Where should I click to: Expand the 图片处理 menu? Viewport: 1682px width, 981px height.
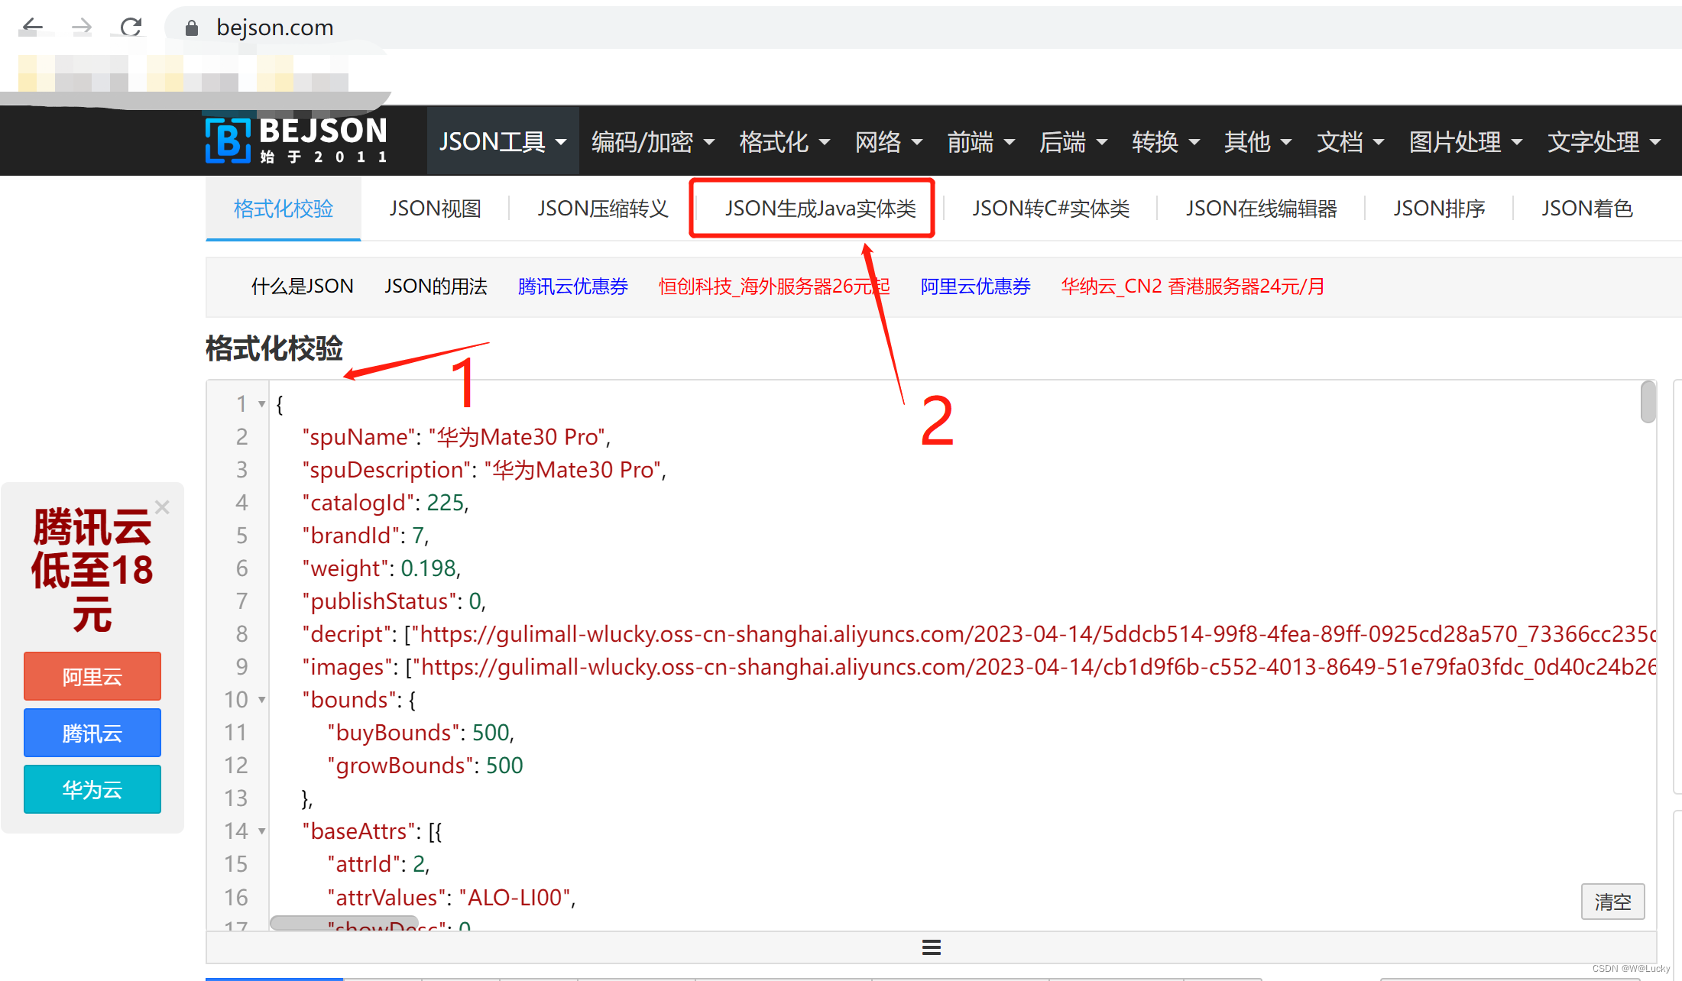(x=1465, y=141)
